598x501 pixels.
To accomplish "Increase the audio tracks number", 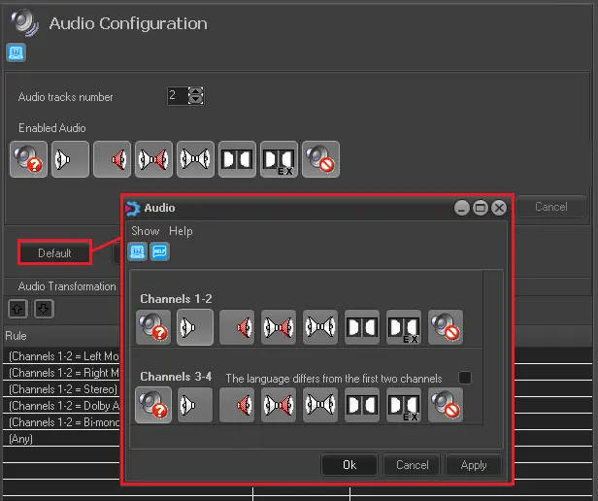I will tap(197, 91).
